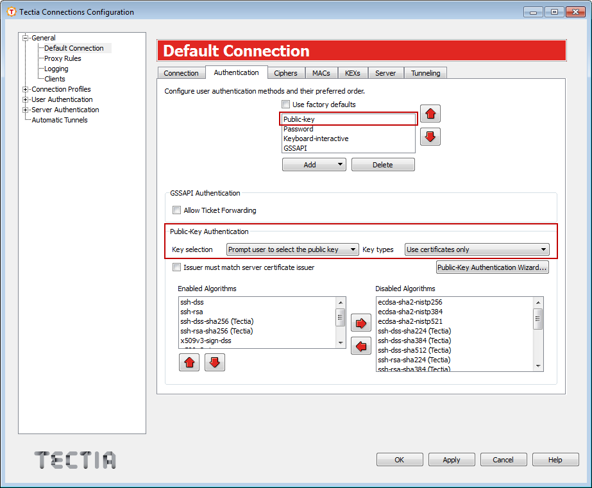Click the left arrow to enable selected algorithm

(361, 346)
